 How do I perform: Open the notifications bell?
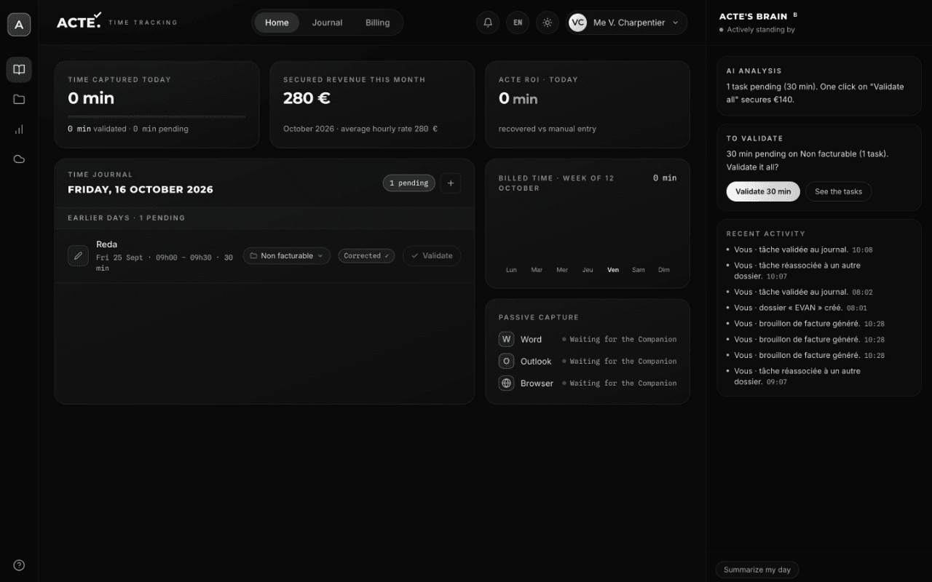[x=488, y=23]
